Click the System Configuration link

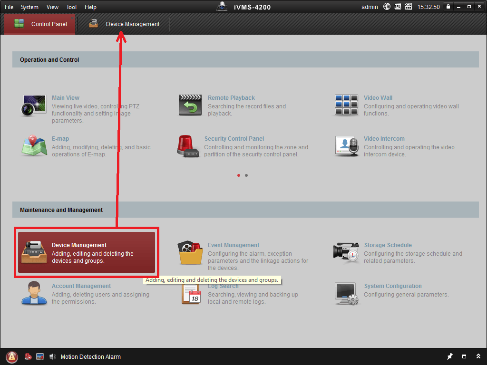point(393,286)
